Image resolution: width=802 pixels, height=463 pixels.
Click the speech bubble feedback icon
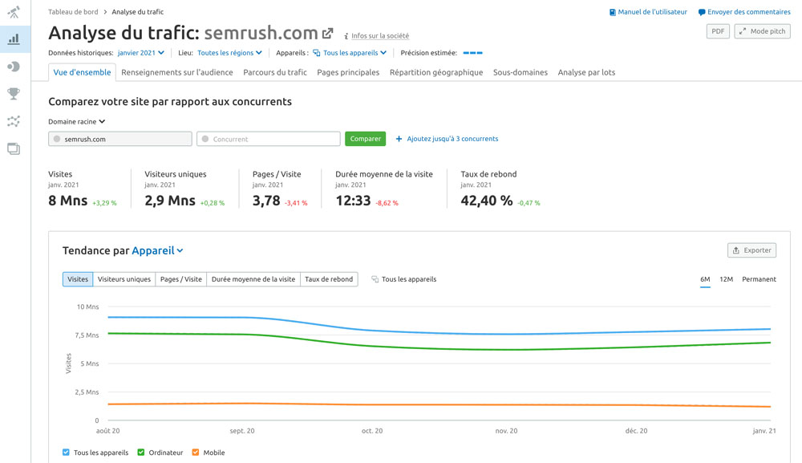tap(702, 12)
